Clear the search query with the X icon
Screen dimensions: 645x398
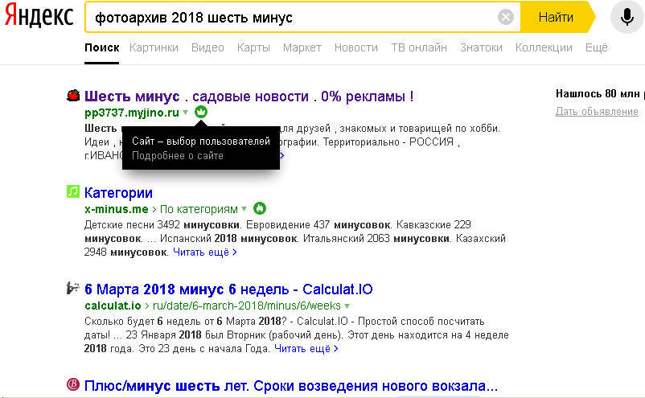(506, 17)
